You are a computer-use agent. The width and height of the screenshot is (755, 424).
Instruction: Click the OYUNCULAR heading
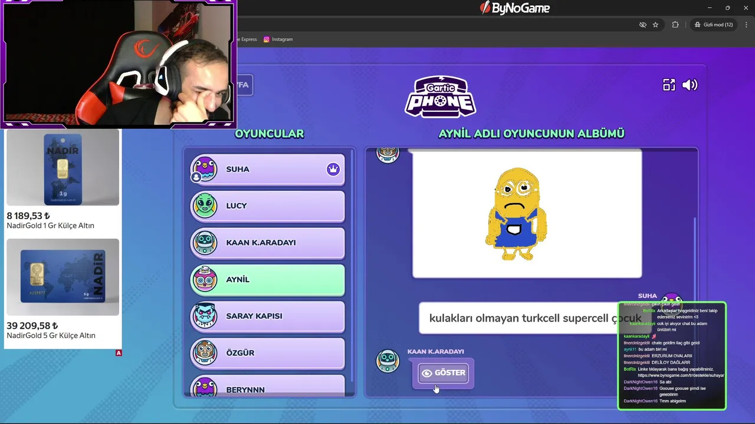pos(270,134)
